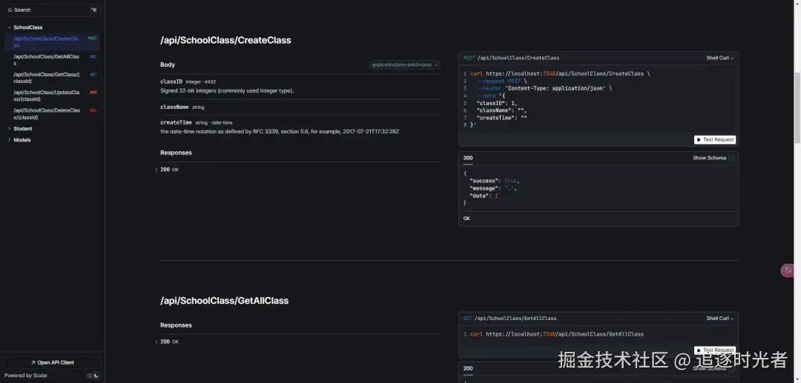Click the Powered by Scalar link
Viewport: 801px width, 383px height.
coord(26,376)
